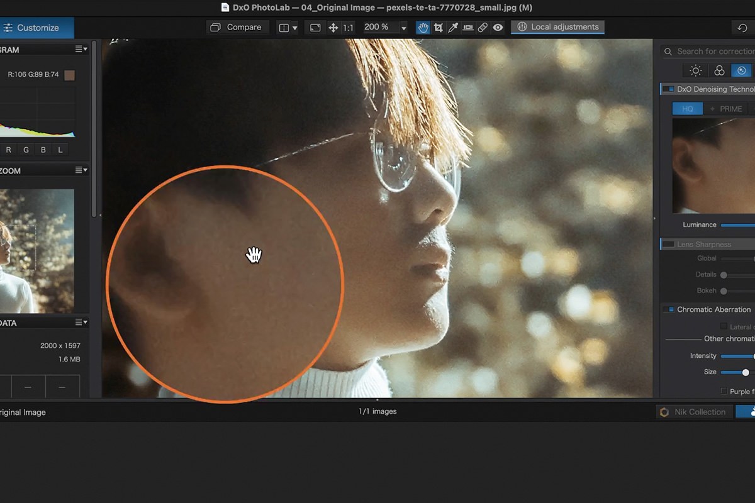
Task: Select the Crop tool
Action: coord(438,28)
